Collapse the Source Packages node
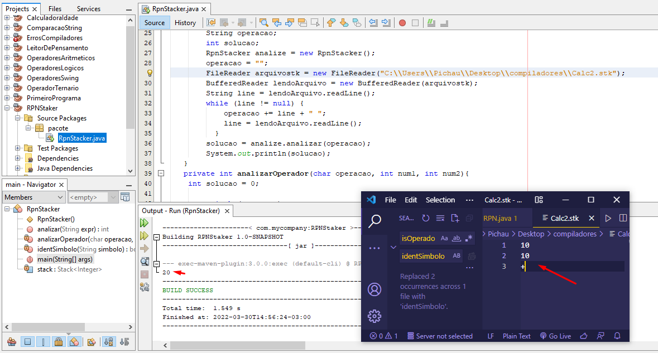Screen dimensions: 658x353 point(18,118)
